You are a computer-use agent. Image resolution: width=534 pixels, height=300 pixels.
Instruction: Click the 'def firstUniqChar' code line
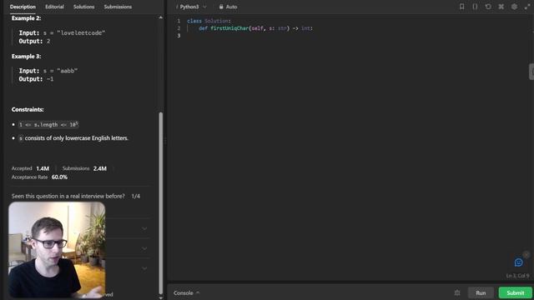click(x=255, y=28)
